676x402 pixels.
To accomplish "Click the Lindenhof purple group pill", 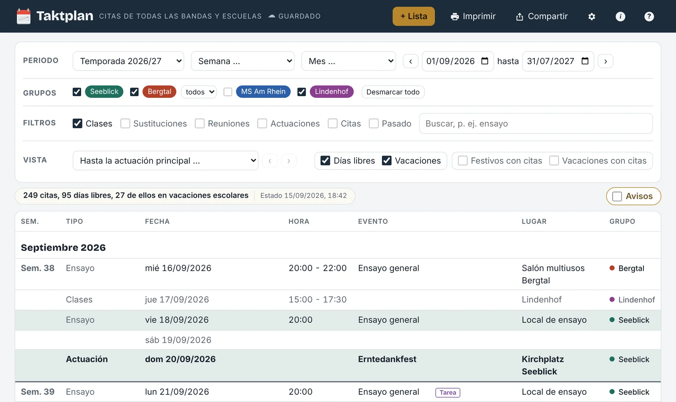I will point(332,92).
